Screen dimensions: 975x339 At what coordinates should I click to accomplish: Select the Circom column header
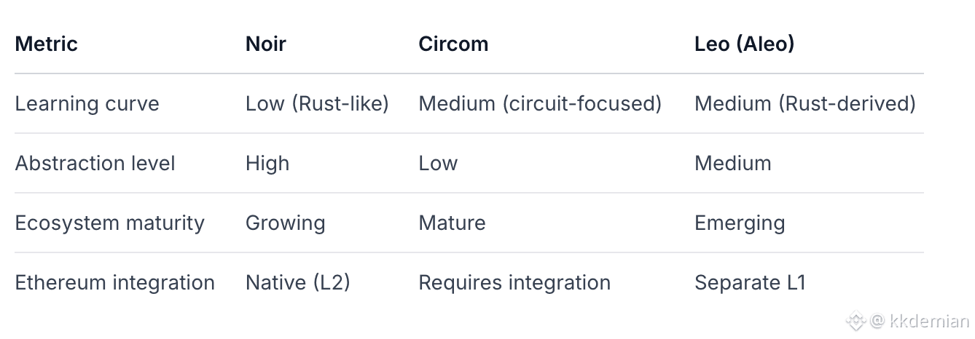tap(453, 44)
